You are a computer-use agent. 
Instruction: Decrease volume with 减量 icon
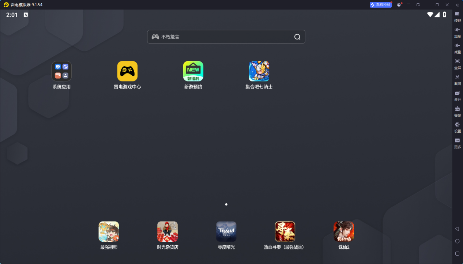457,48
